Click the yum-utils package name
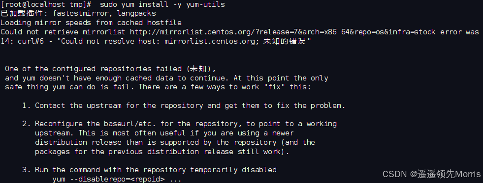This screenshot has width=483, height=183. tap(205, 4)
